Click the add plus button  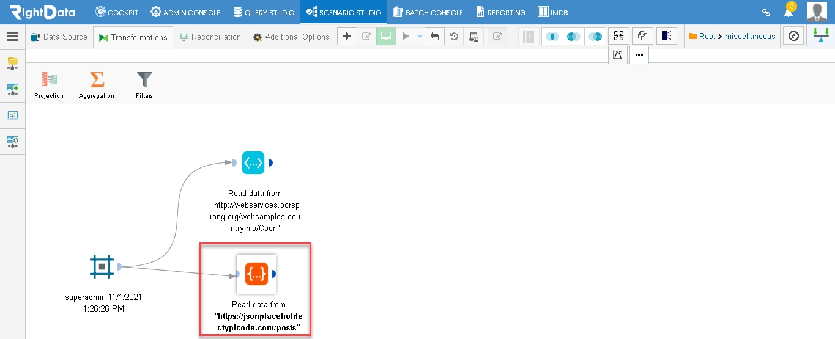(347, 37)
